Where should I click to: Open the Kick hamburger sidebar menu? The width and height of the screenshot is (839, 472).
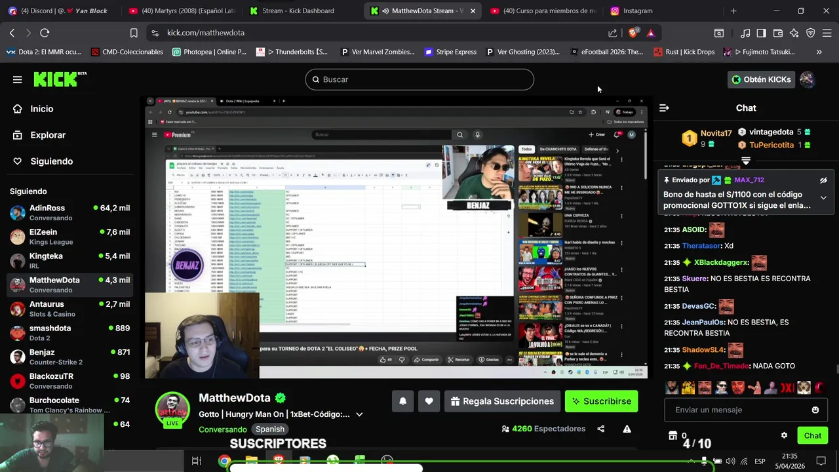[x=18, y=79]
